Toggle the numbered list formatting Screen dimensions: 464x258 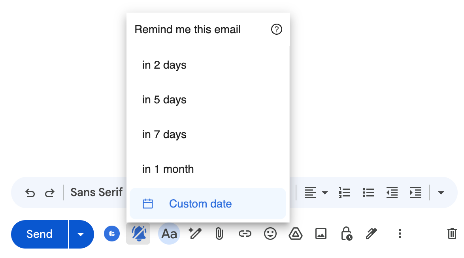pyautogui.click(x=345, y=193)
